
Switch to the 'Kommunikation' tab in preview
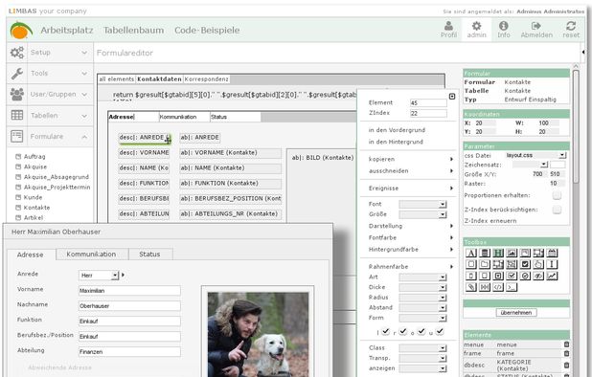click(x=92, y=255)
